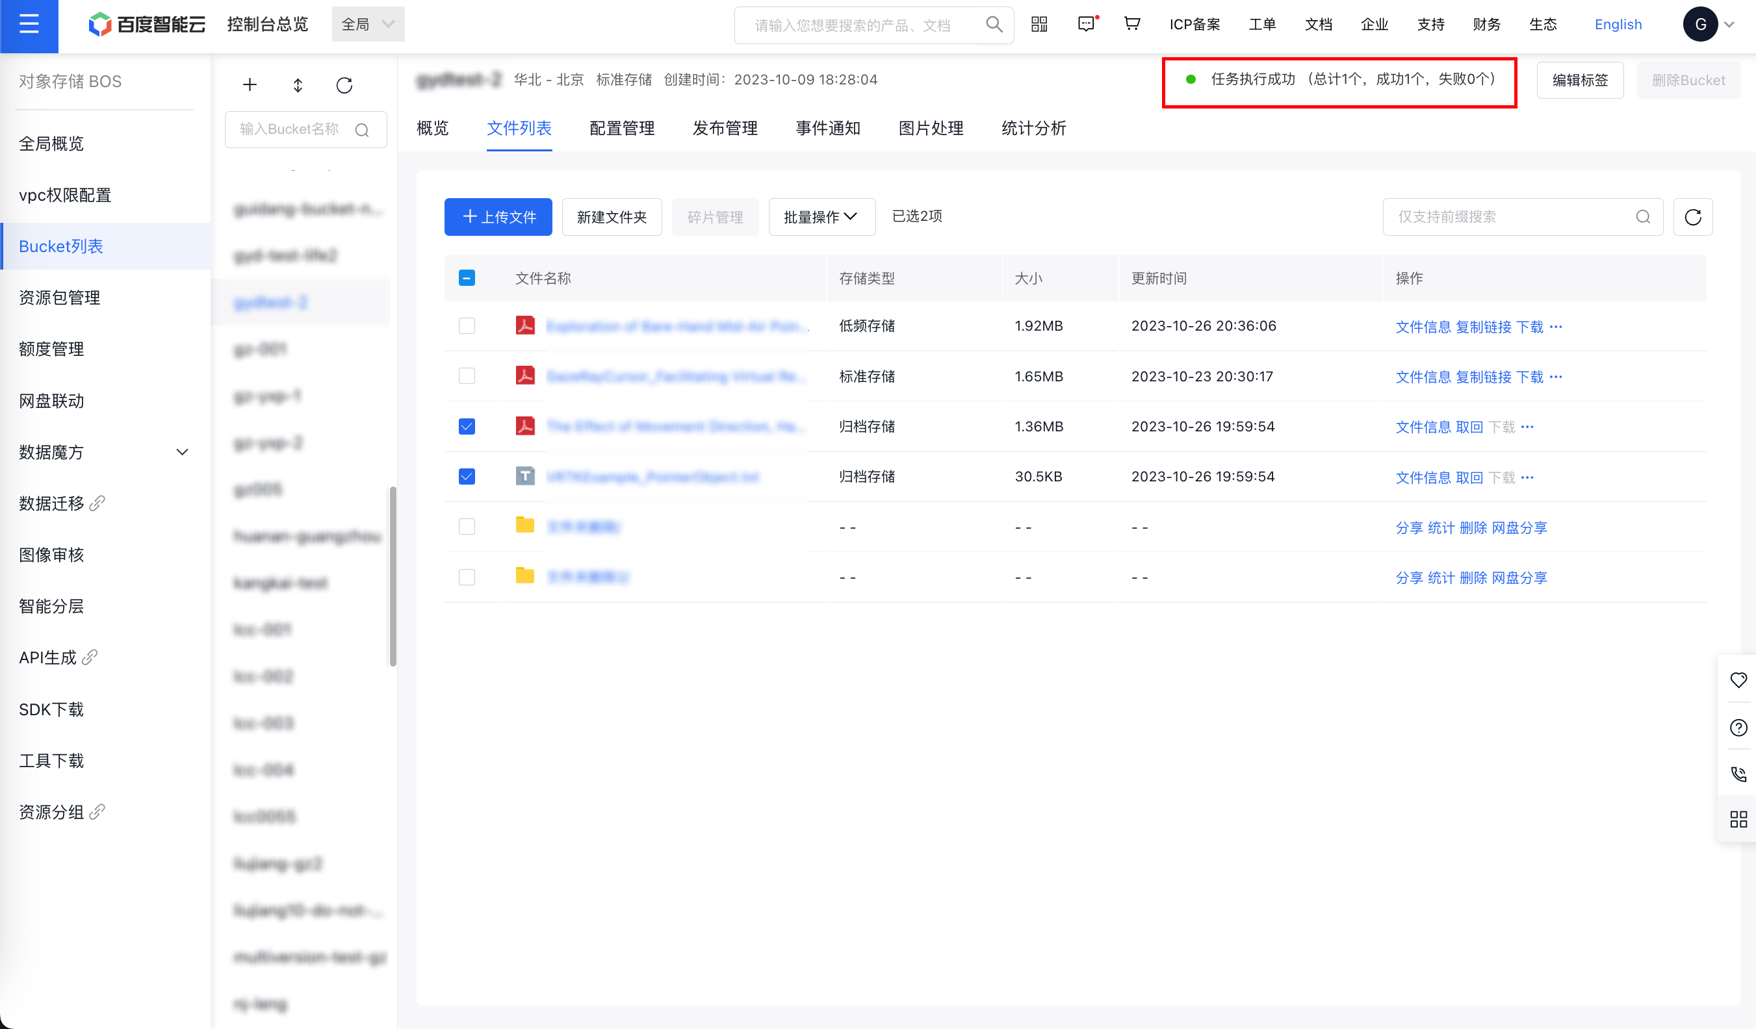1756x1029 pixels.
Task: Open the 全局 region dropdown
Action: tap(368, 25)
